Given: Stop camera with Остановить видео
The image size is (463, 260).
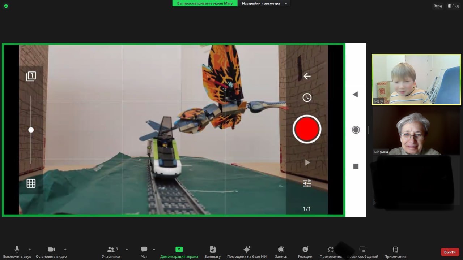Looking at the screenshot, I should (x=51, y=252).
